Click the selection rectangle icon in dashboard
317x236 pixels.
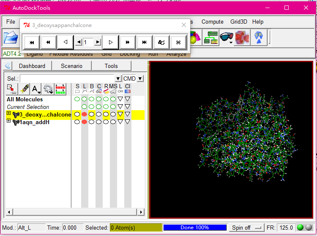pos(12,89)
